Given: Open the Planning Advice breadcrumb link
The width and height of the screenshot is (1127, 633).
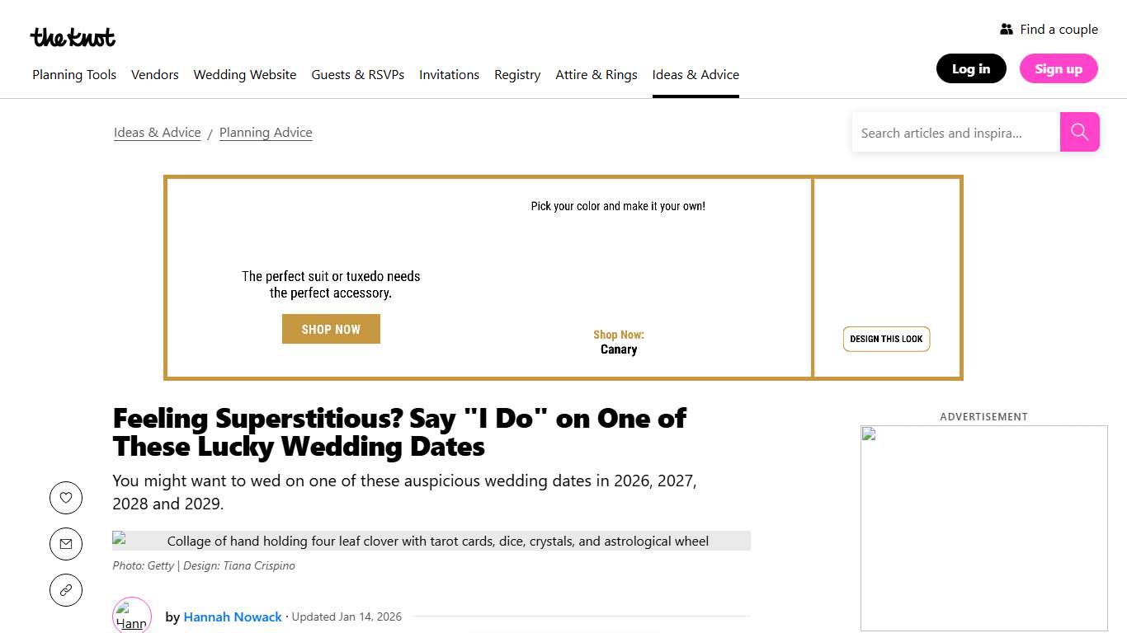Looking at the screenshot, I should pos(266,132).
